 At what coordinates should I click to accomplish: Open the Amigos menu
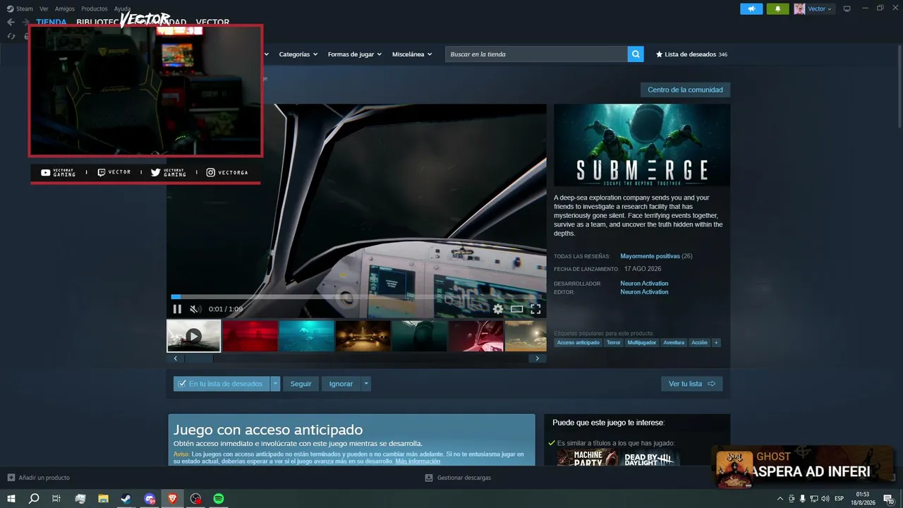click(65, 8)
